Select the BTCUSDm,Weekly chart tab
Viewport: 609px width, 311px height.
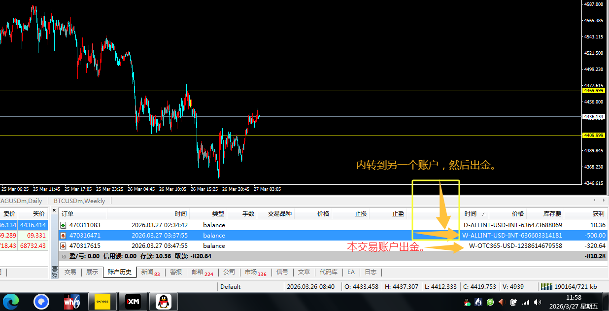tap(79, 201)
